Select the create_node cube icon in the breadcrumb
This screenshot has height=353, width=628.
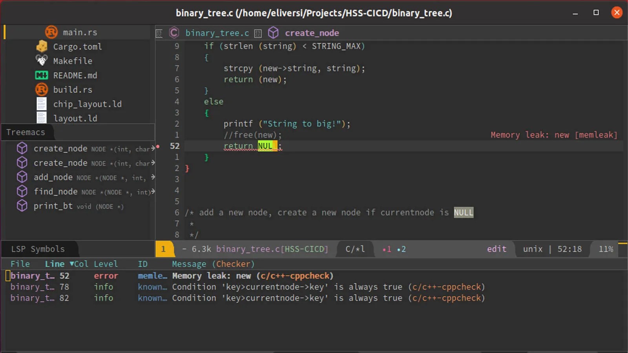pos(274,33)
